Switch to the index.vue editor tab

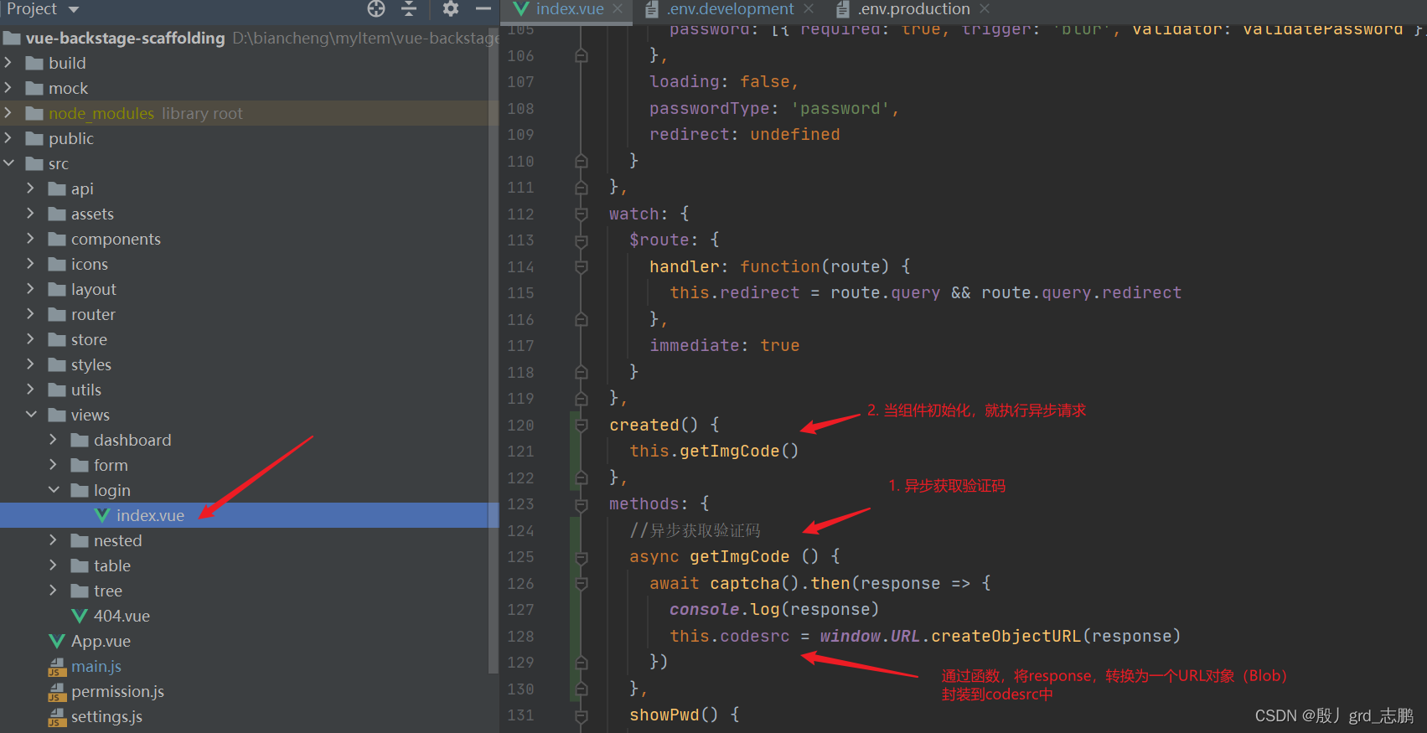point(569,9)
